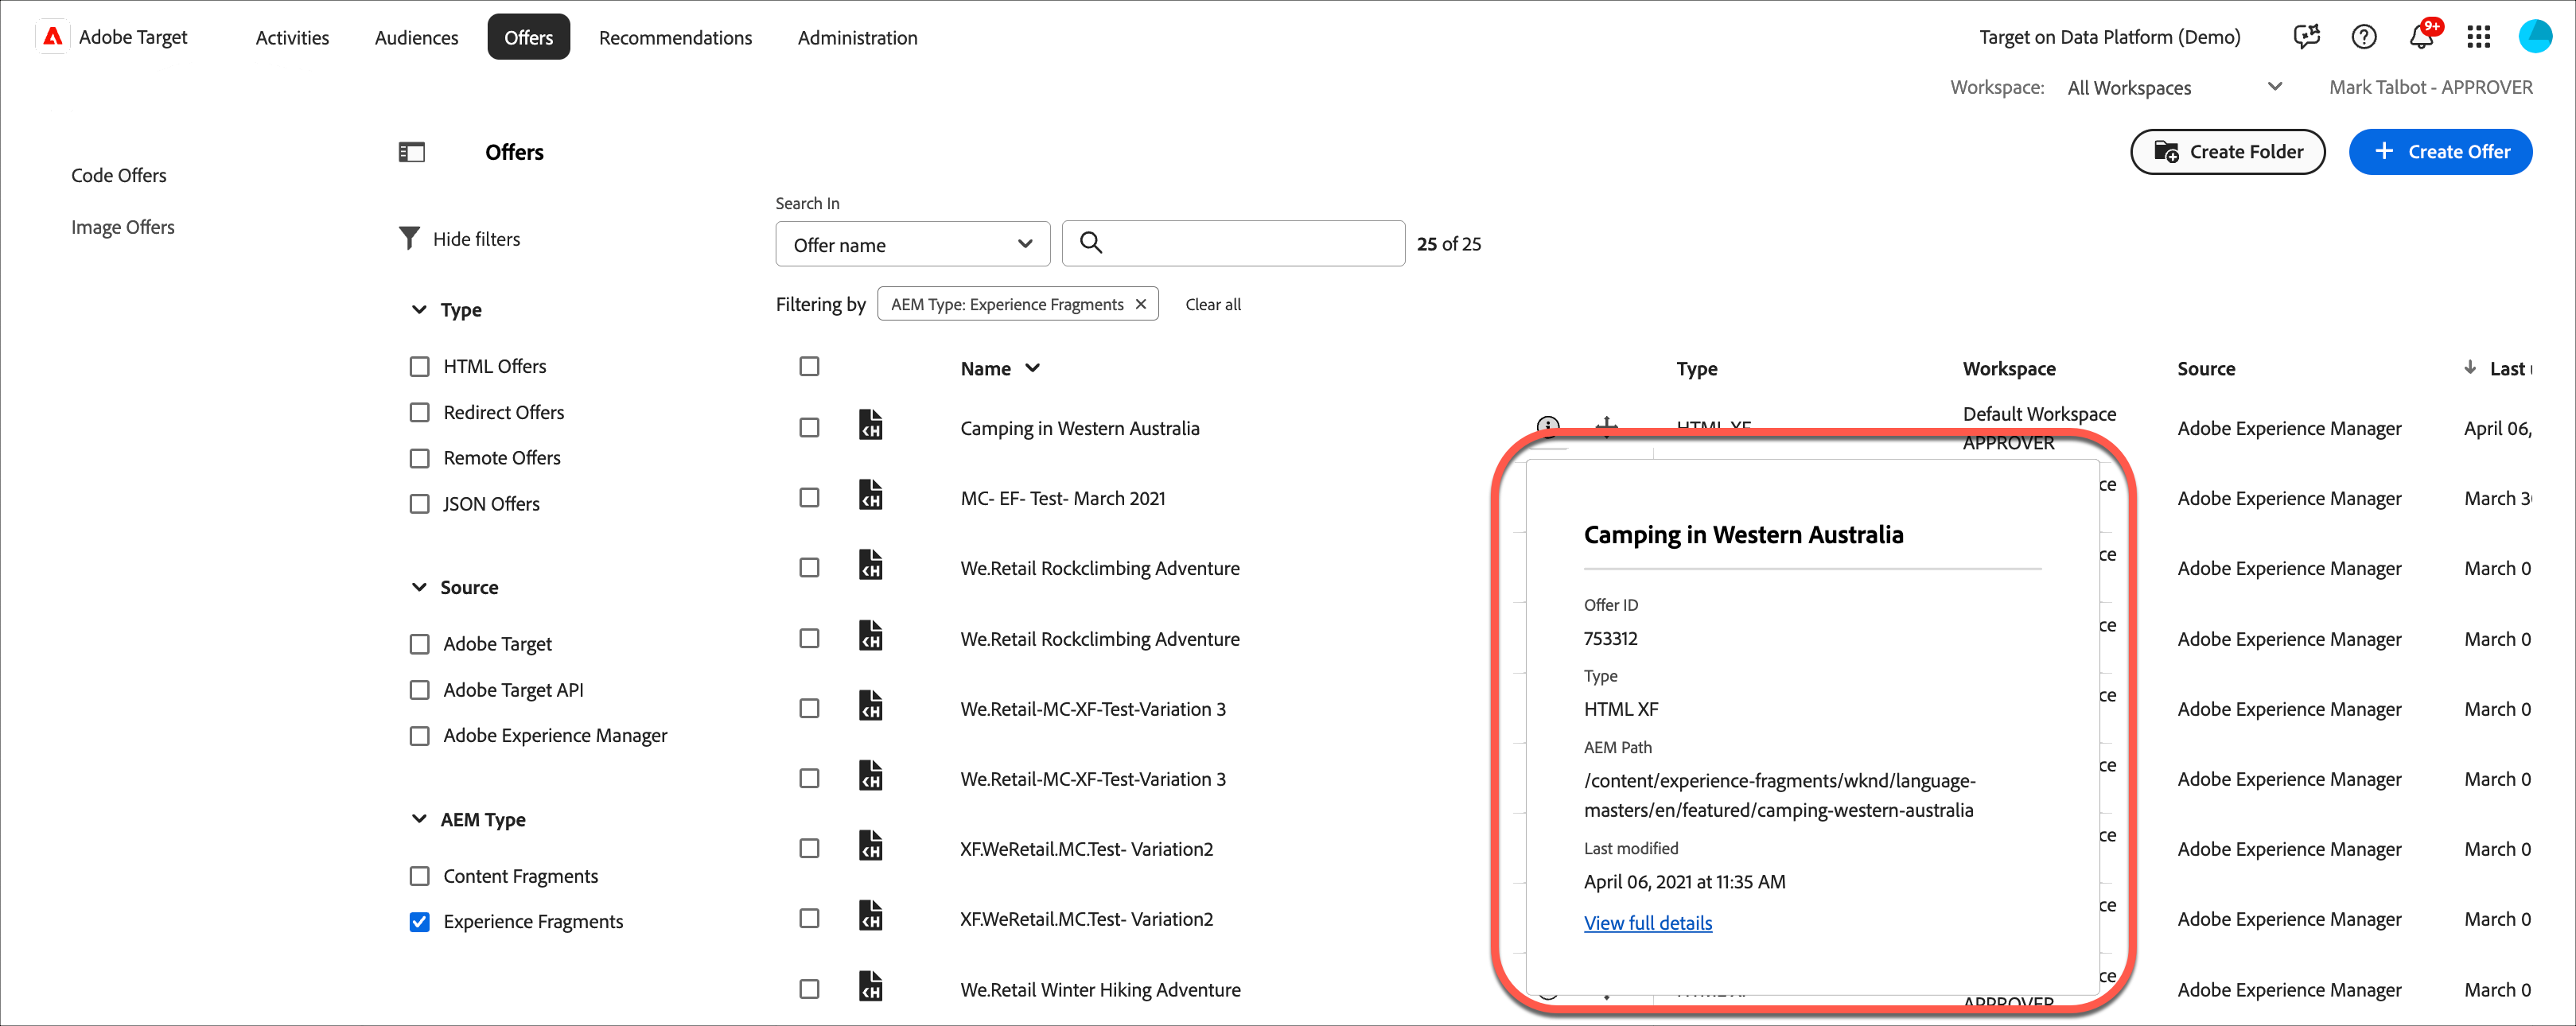Enable the Adobe Experience Manager source filter
2576x1026 pixels.
(x=420, y=736)
